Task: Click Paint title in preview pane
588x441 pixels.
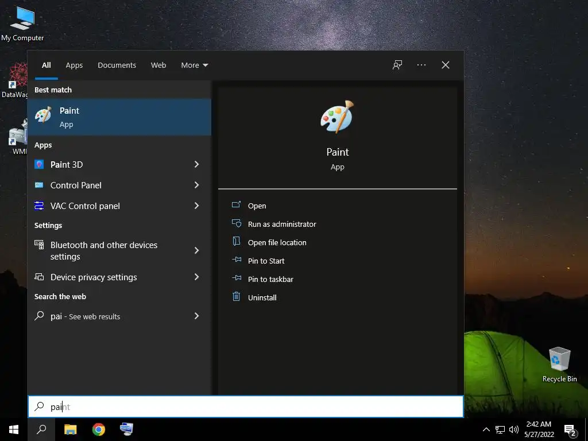Action: [x=338, y=152]
